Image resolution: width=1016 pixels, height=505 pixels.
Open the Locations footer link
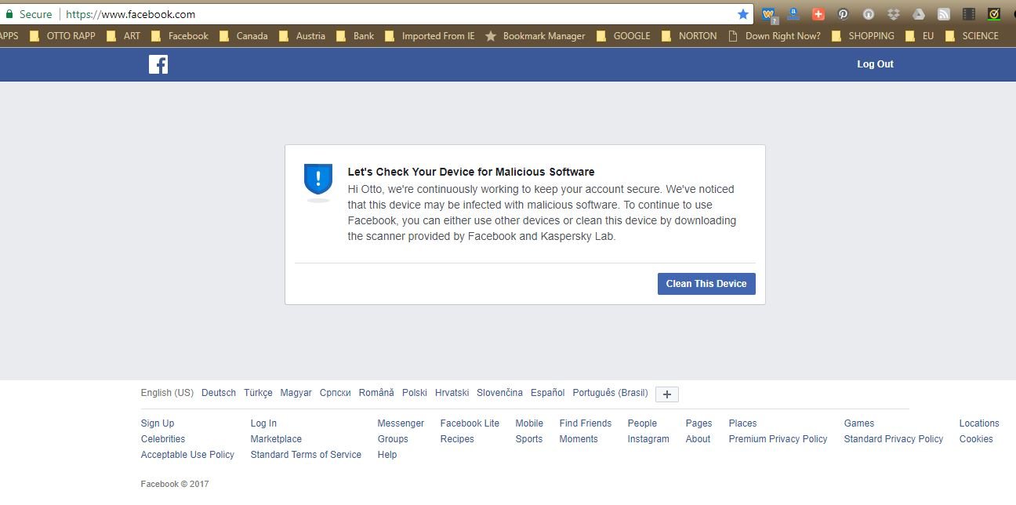979,423
